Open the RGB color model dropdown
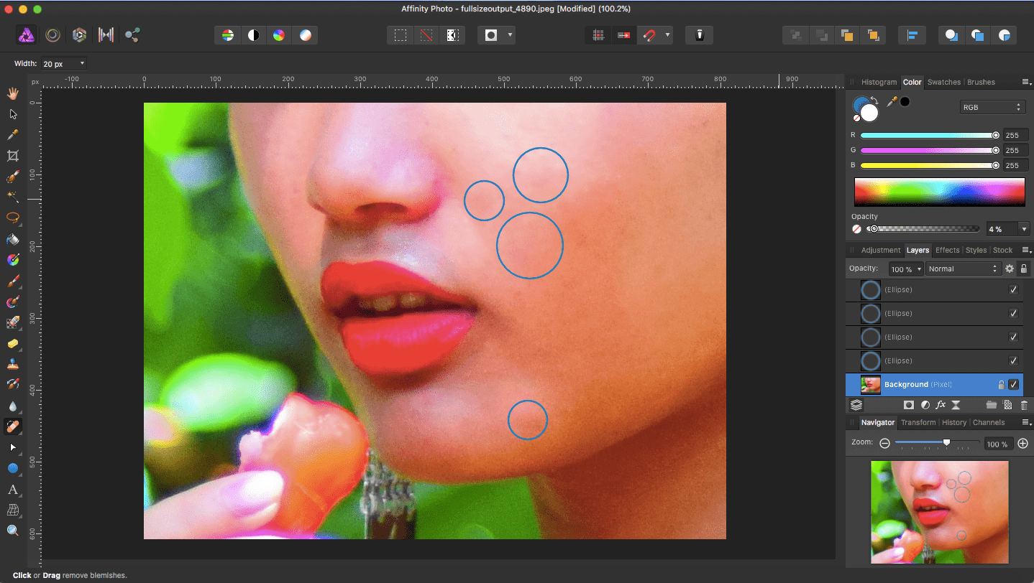1034x583 pixels. (x=992, y=107)
